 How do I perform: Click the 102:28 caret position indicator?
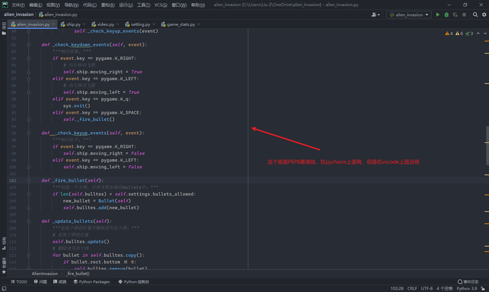coord(397,289)
